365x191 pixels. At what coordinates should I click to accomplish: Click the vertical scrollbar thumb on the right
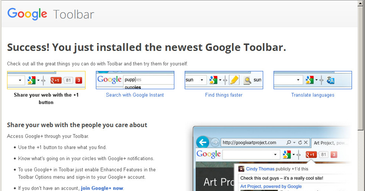click(x=360, y=67)
